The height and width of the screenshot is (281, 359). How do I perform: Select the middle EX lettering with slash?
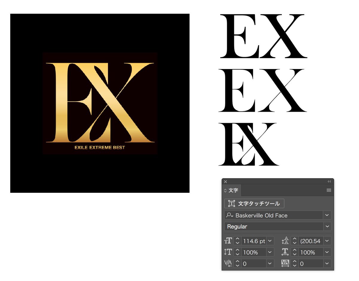coord(262,90)
